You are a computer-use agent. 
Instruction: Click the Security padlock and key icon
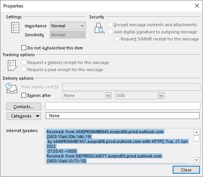[99, 28]
